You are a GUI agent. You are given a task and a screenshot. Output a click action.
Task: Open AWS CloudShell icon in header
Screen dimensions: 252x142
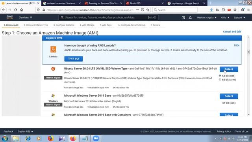tap(183, 17)
